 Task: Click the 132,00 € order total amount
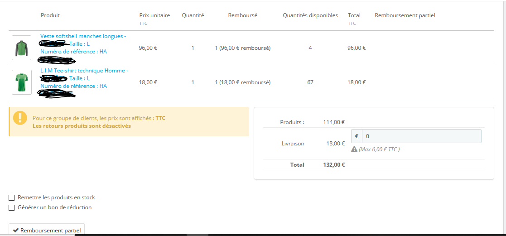(x=333, y=165)
